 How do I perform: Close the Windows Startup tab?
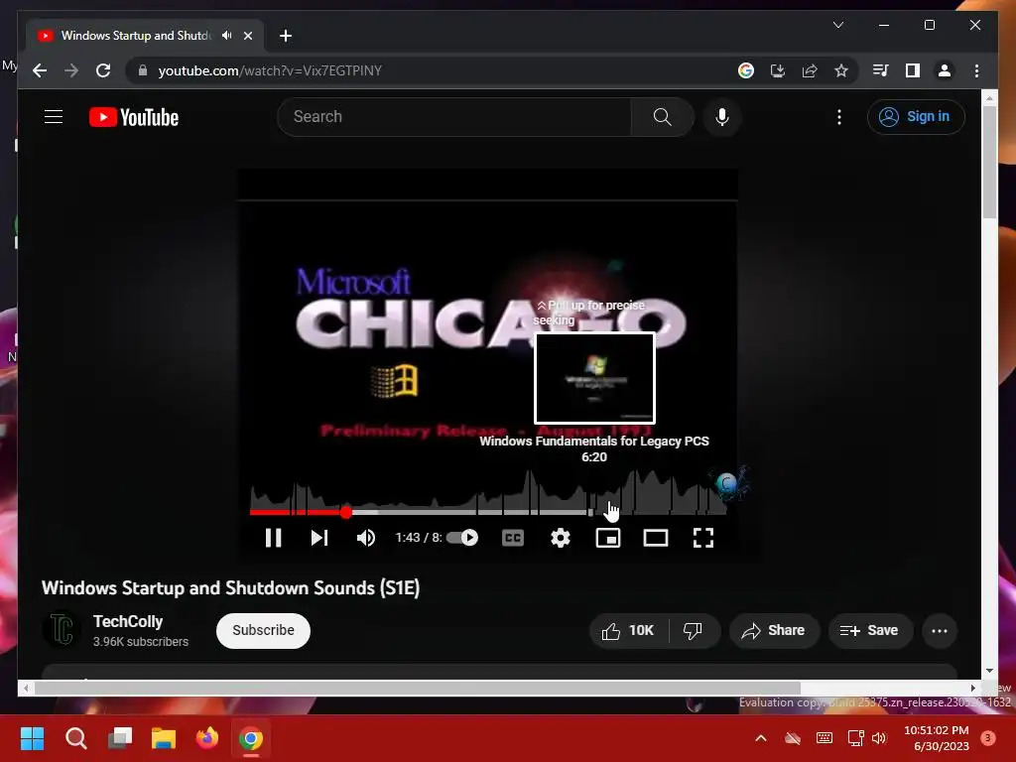point(248,36)
